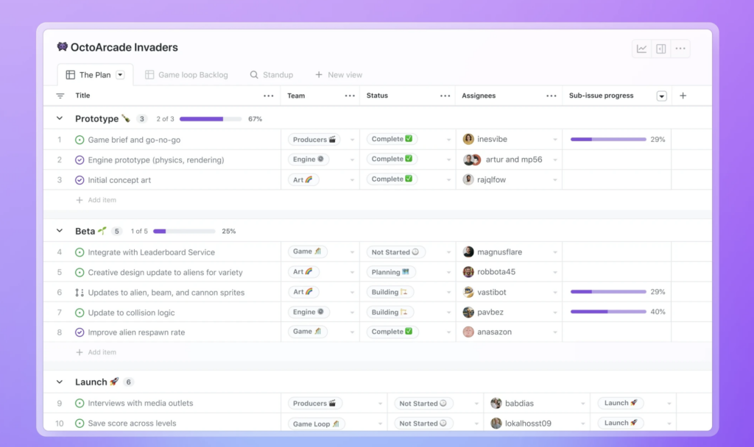Open Status column options ellipsis
754x447 pixels.
pyautogui.click(x=445, y=96)
